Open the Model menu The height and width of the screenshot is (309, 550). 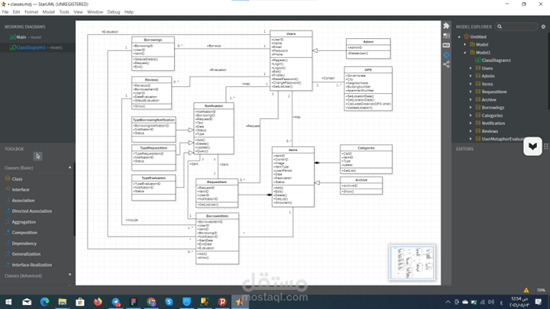point(48,12)
